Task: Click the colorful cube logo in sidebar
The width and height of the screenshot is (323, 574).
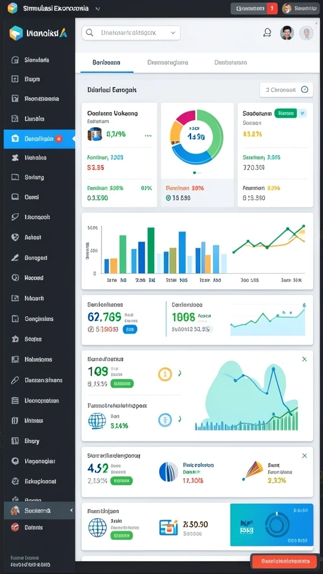Action: (x=16, y=33)
